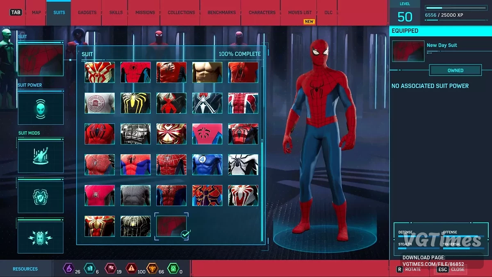
Task: Open the third suit mod slot with battery icon
Action: 41,237
